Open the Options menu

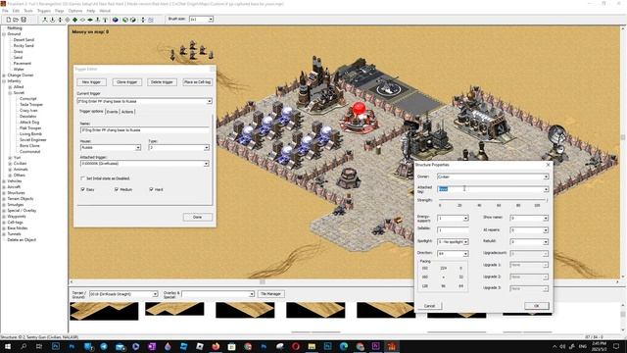pos(75,11)
